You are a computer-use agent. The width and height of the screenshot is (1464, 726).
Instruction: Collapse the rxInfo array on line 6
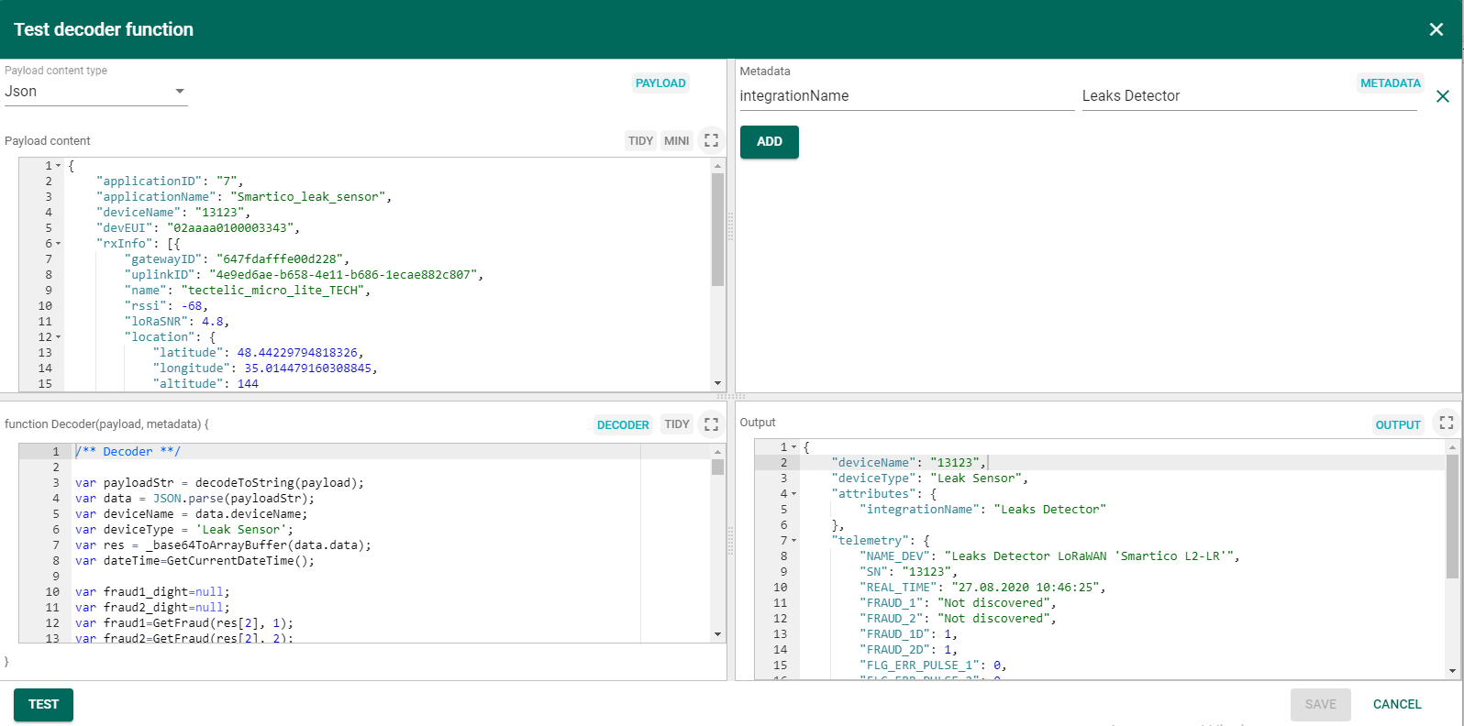(59, 244)
